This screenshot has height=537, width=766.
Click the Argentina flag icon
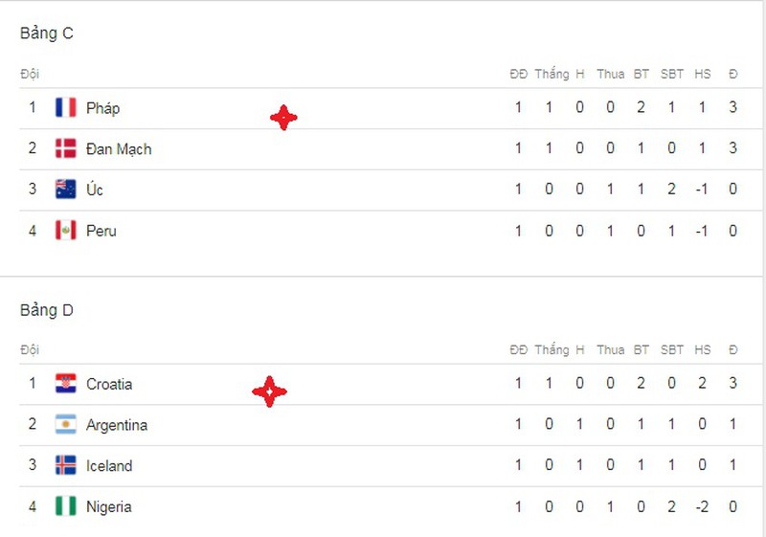point(65,425)
